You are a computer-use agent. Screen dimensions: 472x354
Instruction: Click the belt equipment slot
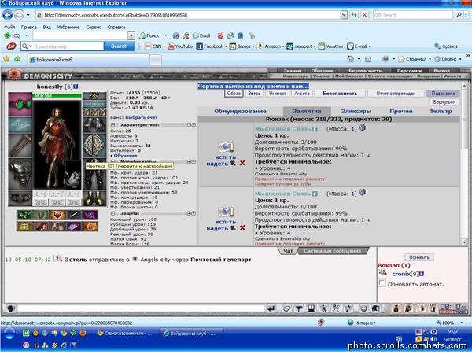point(20,198)
